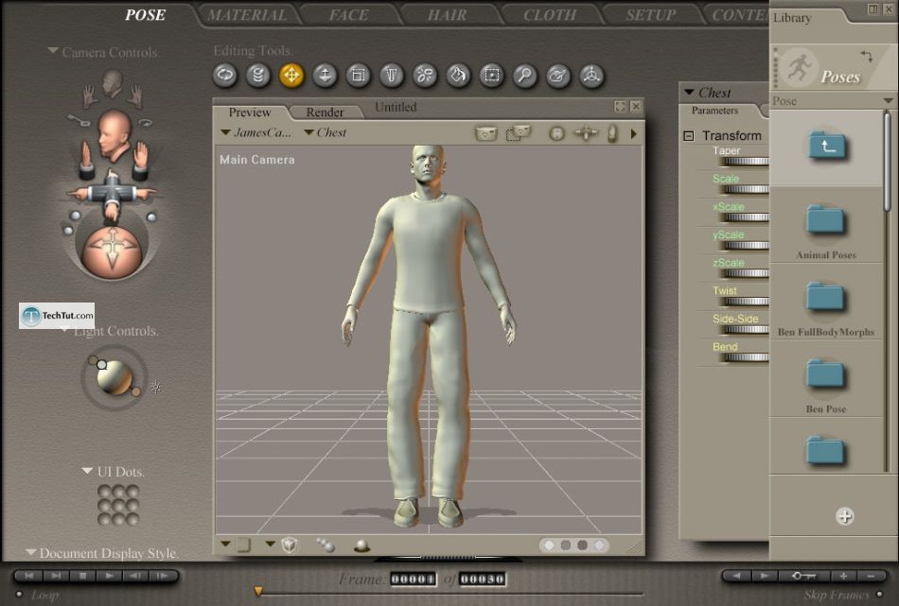
Task: Click the Render camera icon in preview toolbar
Action: (486, 133)
